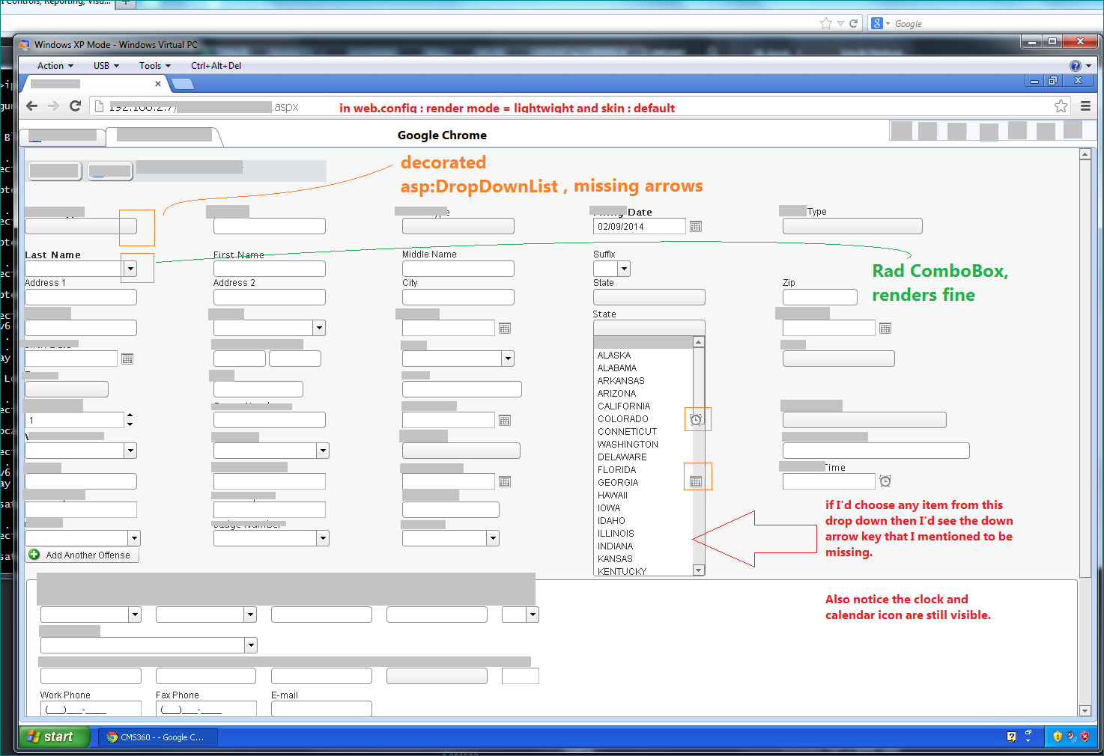Click calendar icon beside GEORGIA in State list
Screen dimensions: 1104x756
click(696, 482)
